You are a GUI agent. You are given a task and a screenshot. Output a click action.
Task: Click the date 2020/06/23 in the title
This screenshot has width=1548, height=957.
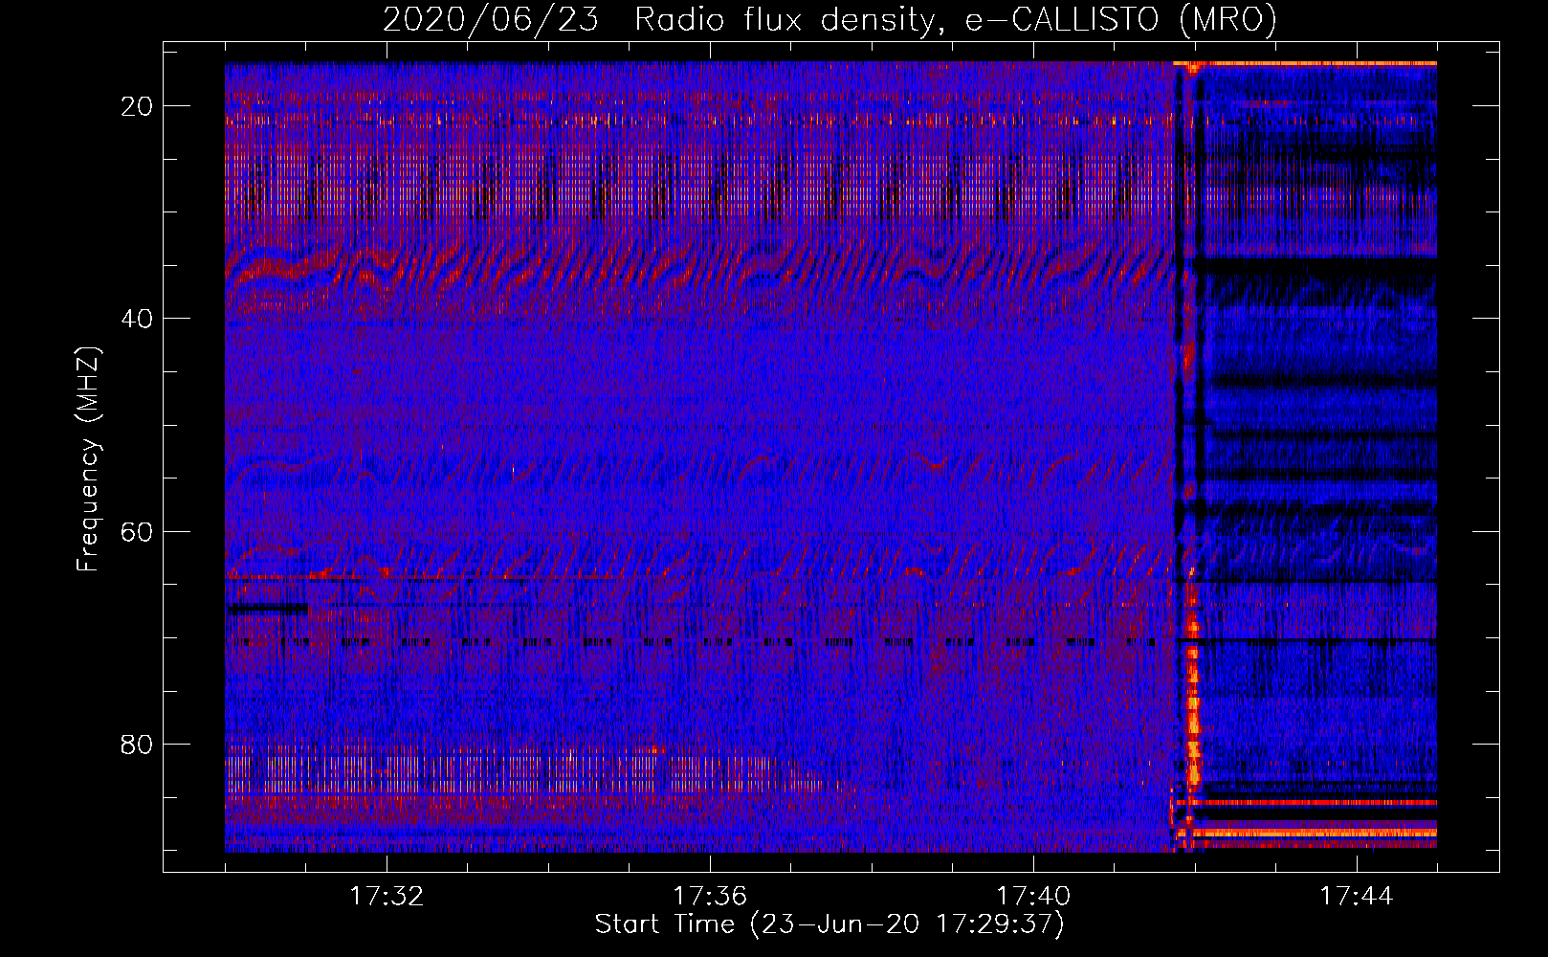click(491, 19)
